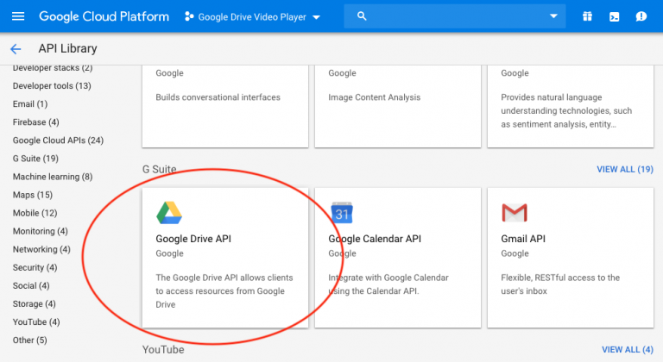Filter by Machine learning (8) category
Screen dimensions: 663x362
pos(52,177)
